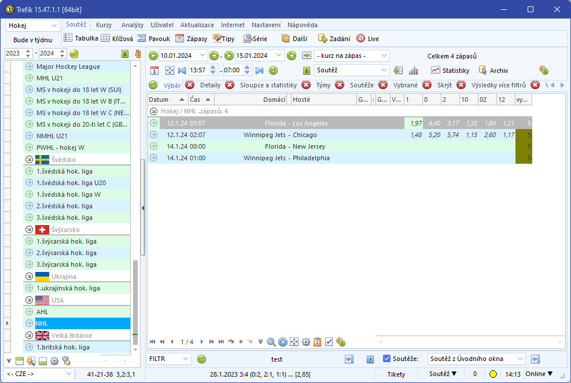
Task: Open the Online status menu
Action: pyautogui.click(x=539, y=374)
